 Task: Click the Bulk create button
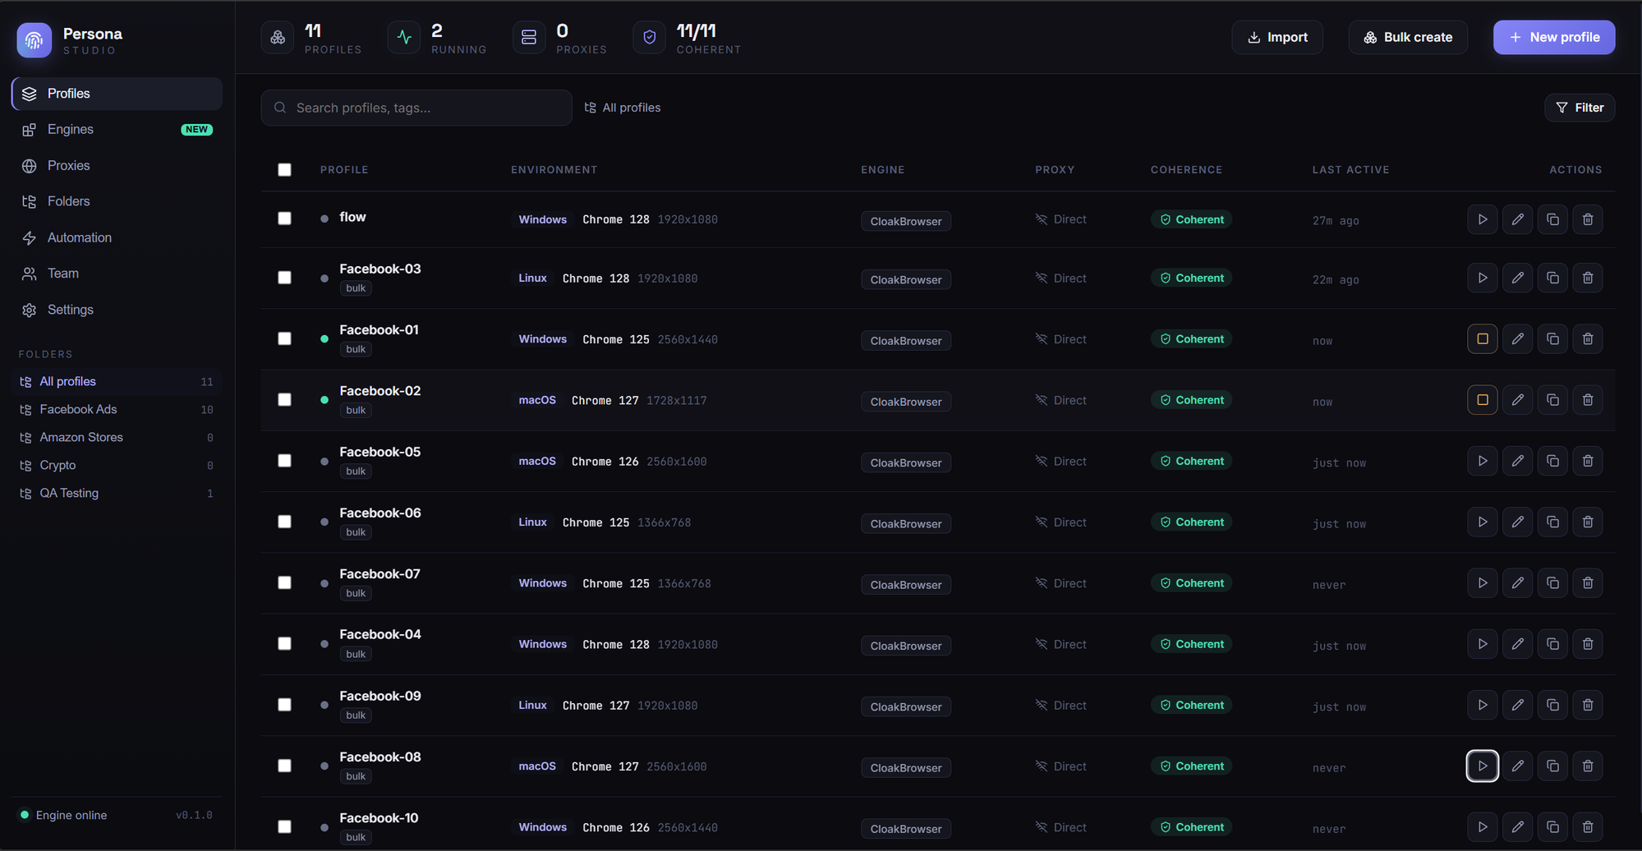[x=1408, y=37]
